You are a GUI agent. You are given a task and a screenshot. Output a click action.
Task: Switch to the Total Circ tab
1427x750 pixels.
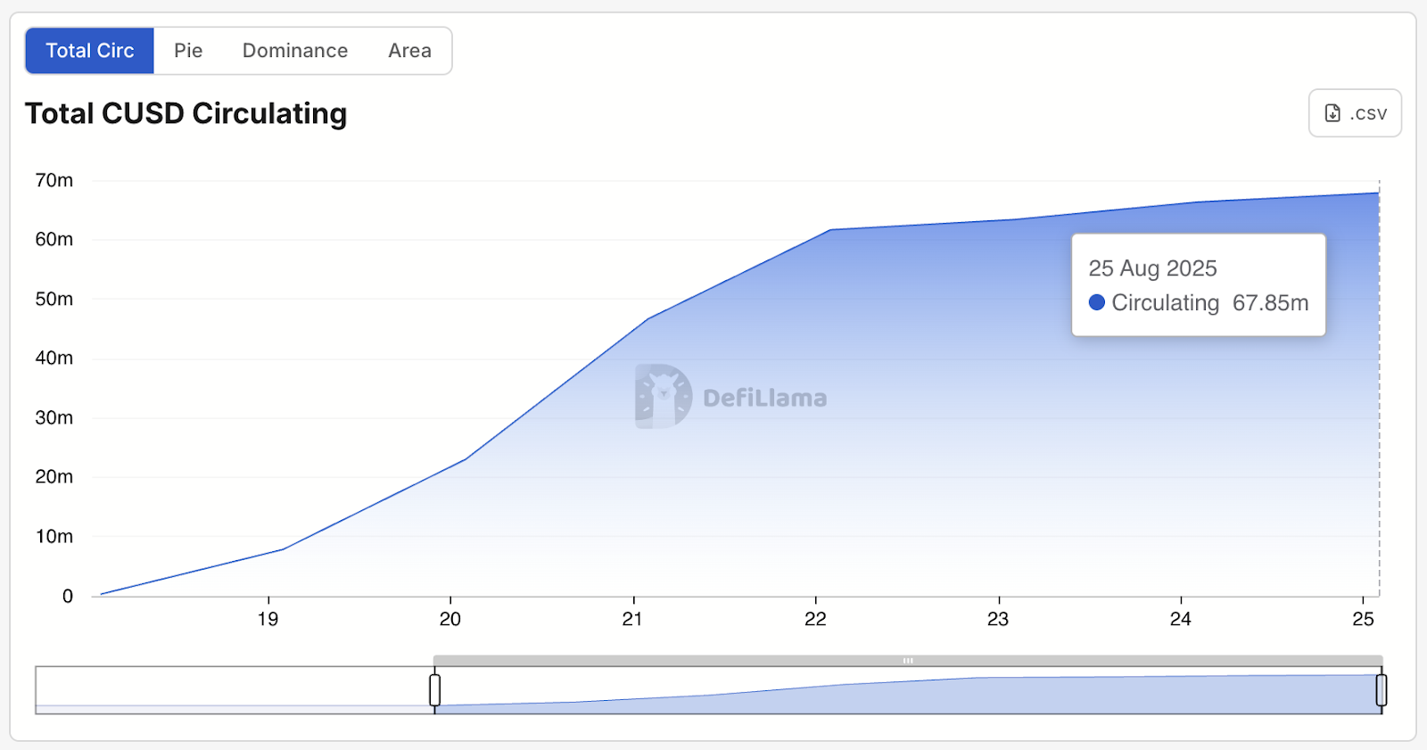pyautogui.click(x=89, y=51)
